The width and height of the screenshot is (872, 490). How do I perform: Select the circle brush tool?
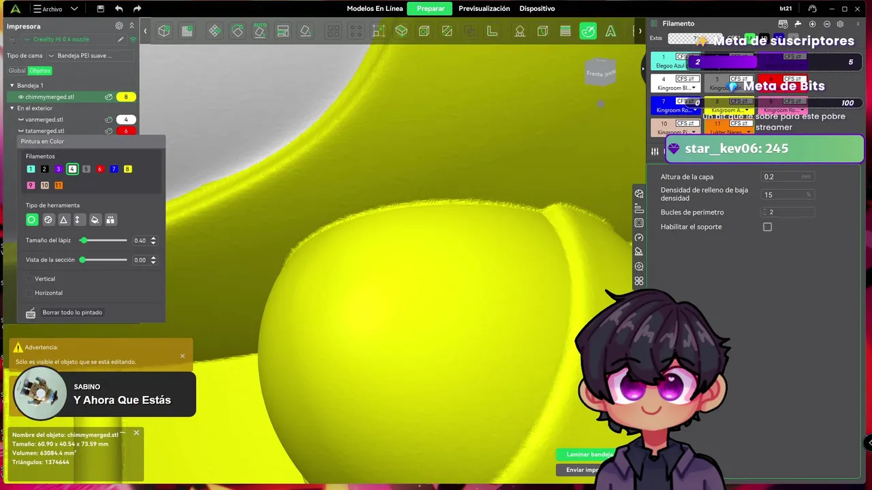(31, 220)
